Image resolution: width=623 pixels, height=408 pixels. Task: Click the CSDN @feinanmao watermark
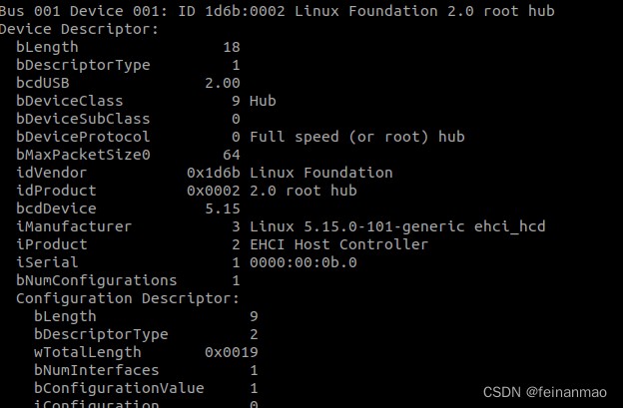[545, 392]
